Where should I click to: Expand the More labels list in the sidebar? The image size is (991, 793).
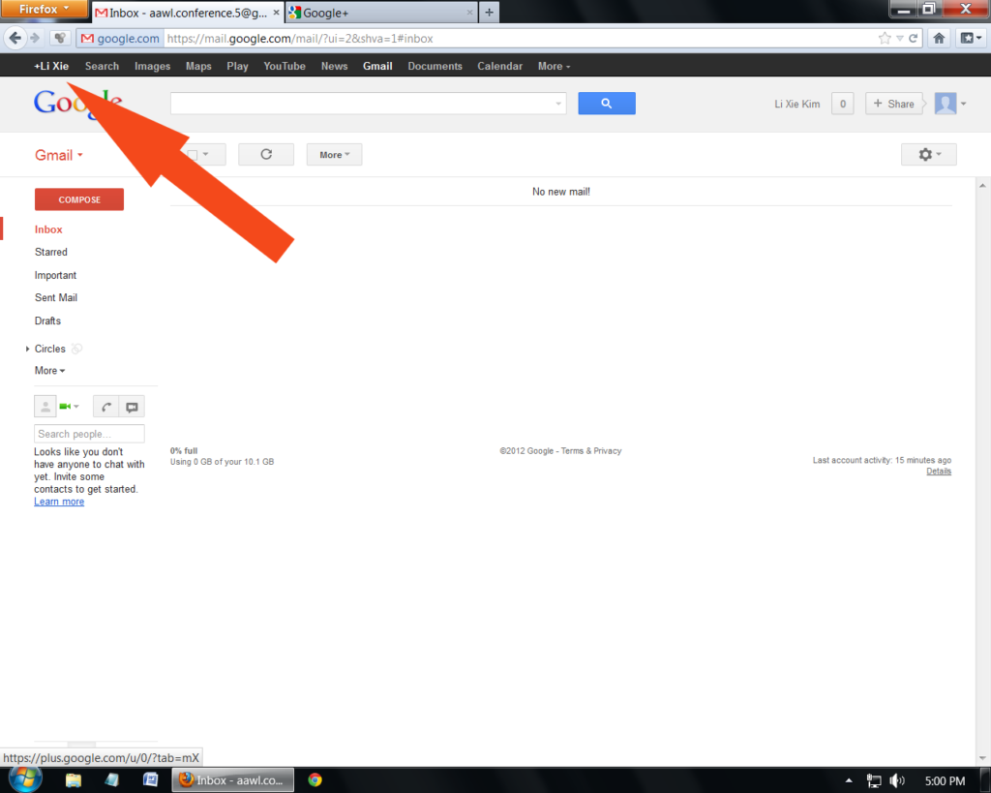pyautogui.click(x=50, y=371)
